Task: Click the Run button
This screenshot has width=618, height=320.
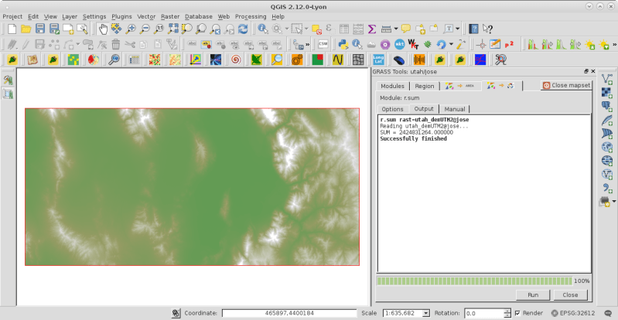Action: pos(533,294)
